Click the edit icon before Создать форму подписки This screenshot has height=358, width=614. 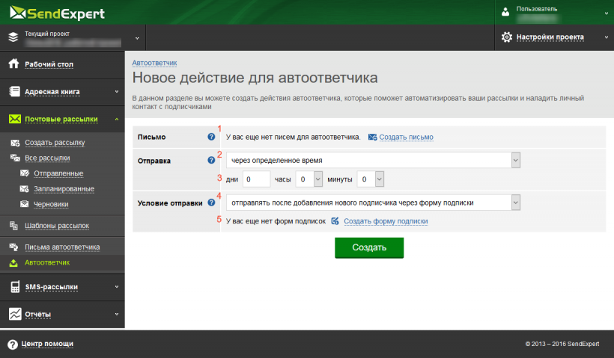coord(335,221)
